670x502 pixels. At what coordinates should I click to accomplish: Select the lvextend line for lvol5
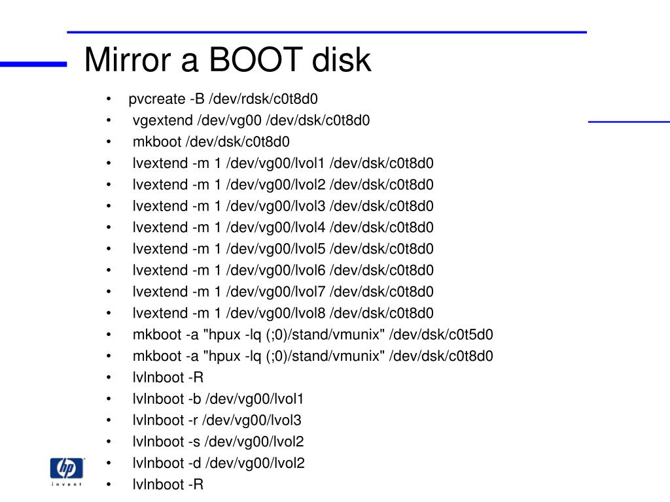coord(283,248)
